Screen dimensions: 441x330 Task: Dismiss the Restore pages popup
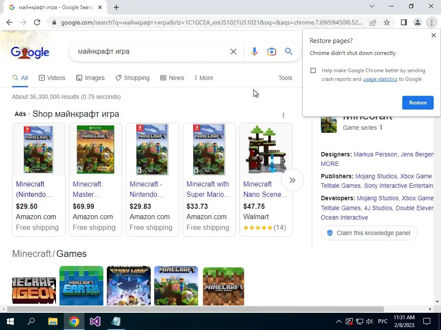point(434,35)
